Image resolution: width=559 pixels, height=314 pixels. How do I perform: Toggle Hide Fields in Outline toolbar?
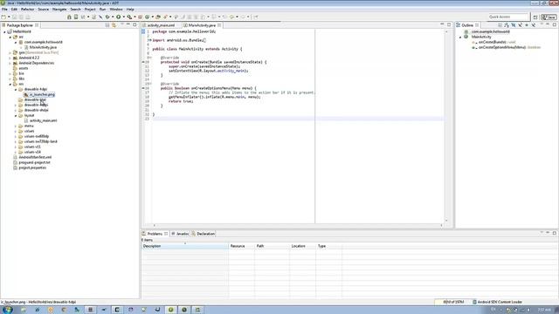point(514,25)
